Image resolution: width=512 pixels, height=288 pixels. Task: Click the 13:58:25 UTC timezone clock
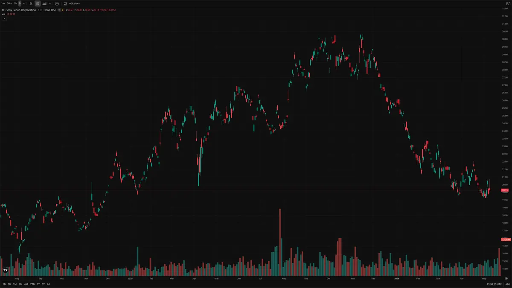494,284
